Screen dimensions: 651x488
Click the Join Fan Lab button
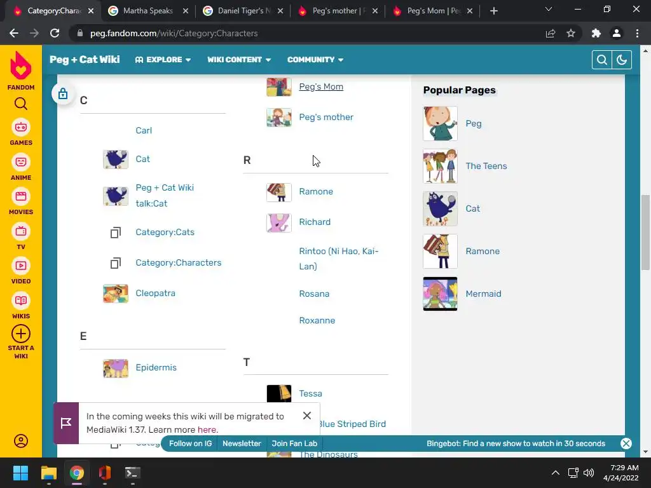(294, 443)
